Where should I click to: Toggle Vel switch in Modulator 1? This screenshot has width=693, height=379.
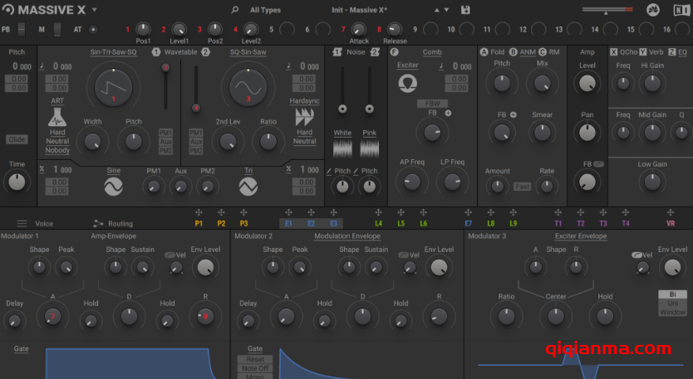coord(170,255)
